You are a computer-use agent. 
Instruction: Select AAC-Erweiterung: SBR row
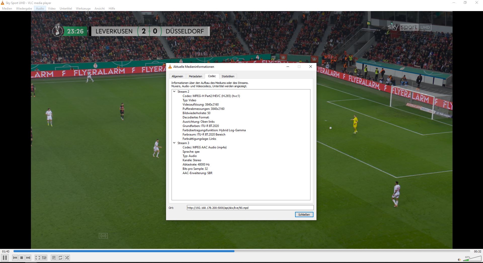click(x=197, y=173)
